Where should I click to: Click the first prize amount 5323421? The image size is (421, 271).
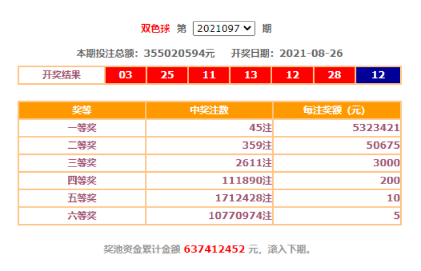pyautogui.click(x=337, y=128)
